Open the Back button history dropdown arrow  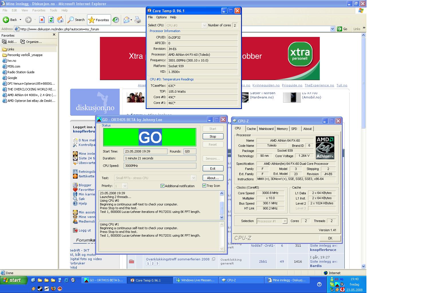pos(20,20)
